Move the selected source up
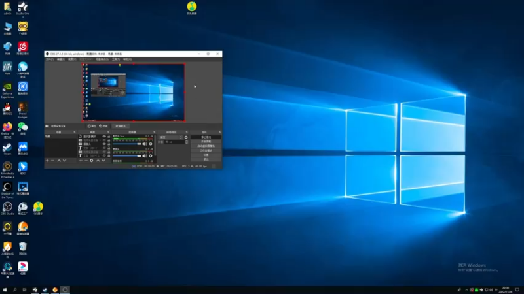The height and width of the screenshot is (294, 524). pos(98,161)
